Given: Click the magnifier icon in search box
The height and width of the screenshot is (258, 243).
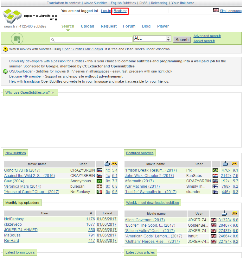Looking at the screenshot, I should click(53, 40).
